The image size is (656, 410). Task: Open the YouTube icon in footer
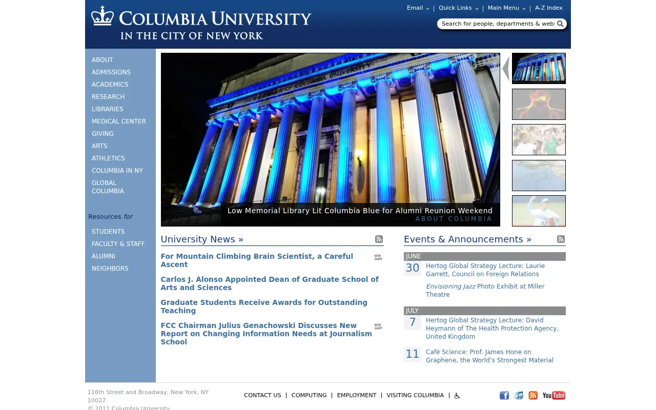click(x=554, y=395)
